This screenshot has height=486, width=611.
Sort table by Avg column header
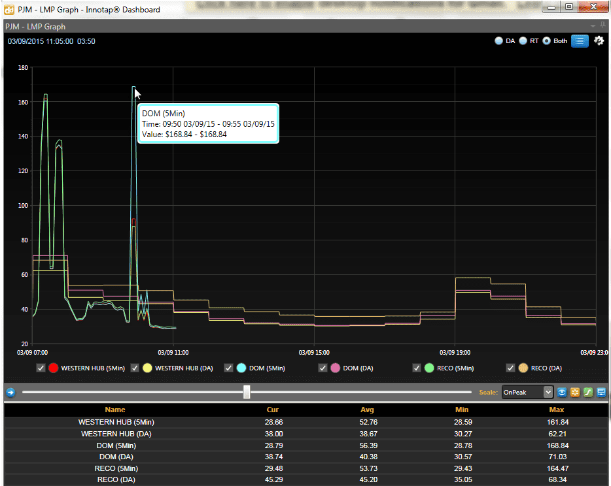(367, 410)
